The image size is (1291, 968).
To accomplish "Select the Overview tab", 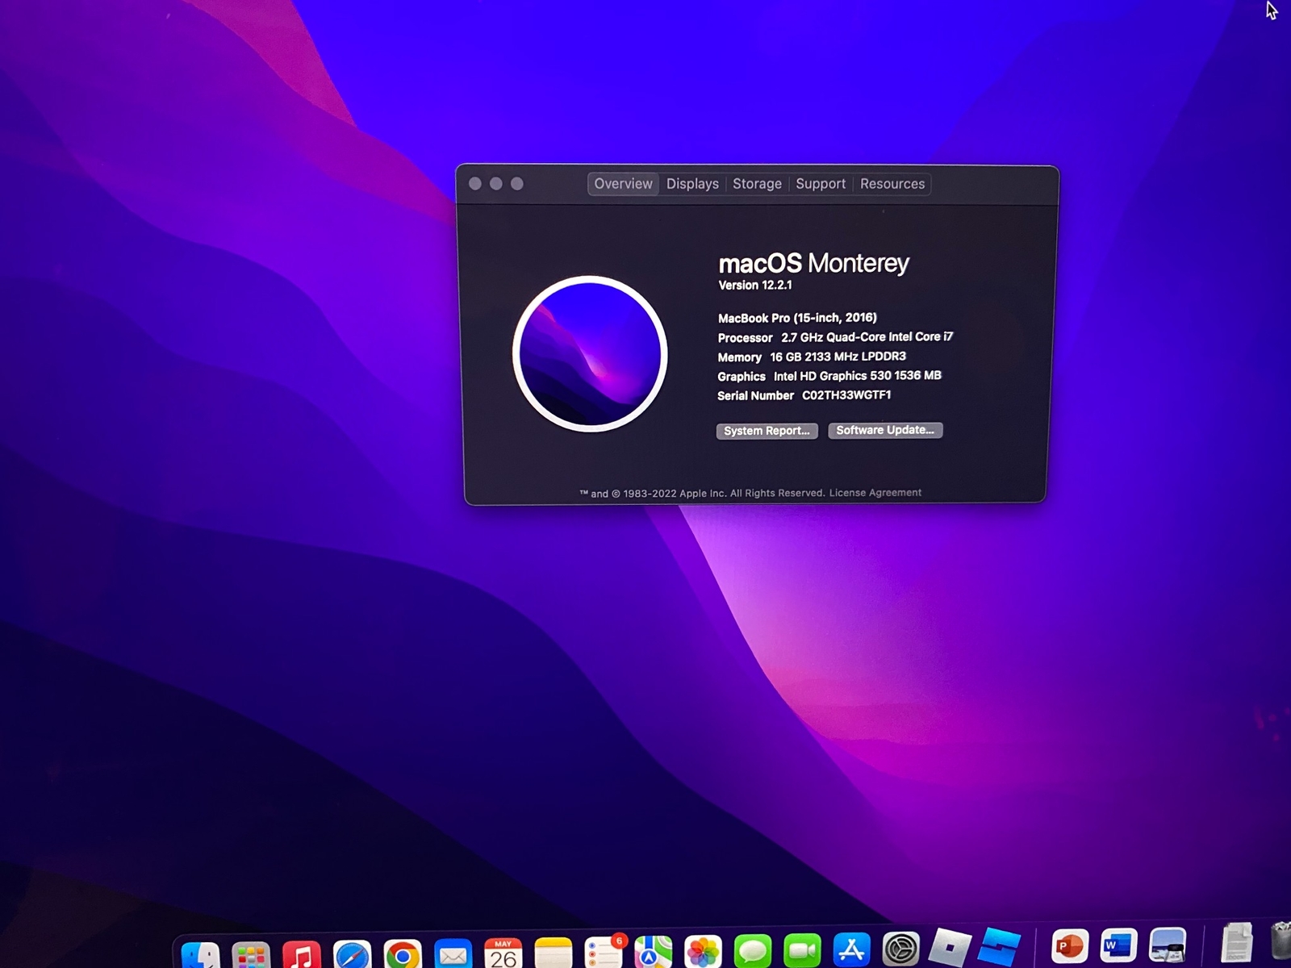I will pos(623,184).
